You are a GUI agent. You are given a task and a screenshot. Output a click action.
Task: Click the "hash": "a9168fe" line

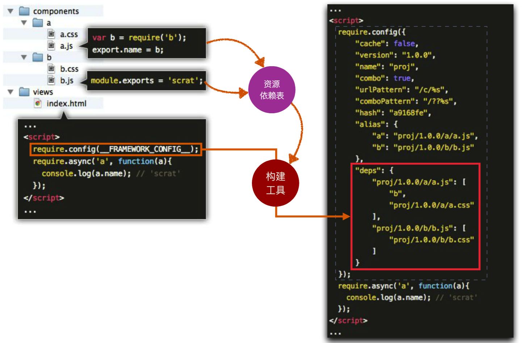[x=393, y=113]
